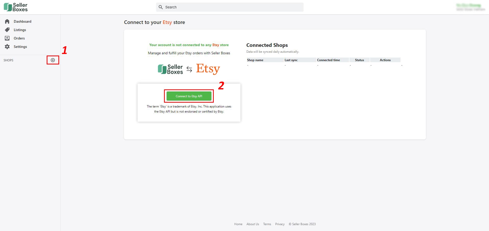
Task: Open the About Us footer link
Action: pyautogui.click(x=253, y=224)
